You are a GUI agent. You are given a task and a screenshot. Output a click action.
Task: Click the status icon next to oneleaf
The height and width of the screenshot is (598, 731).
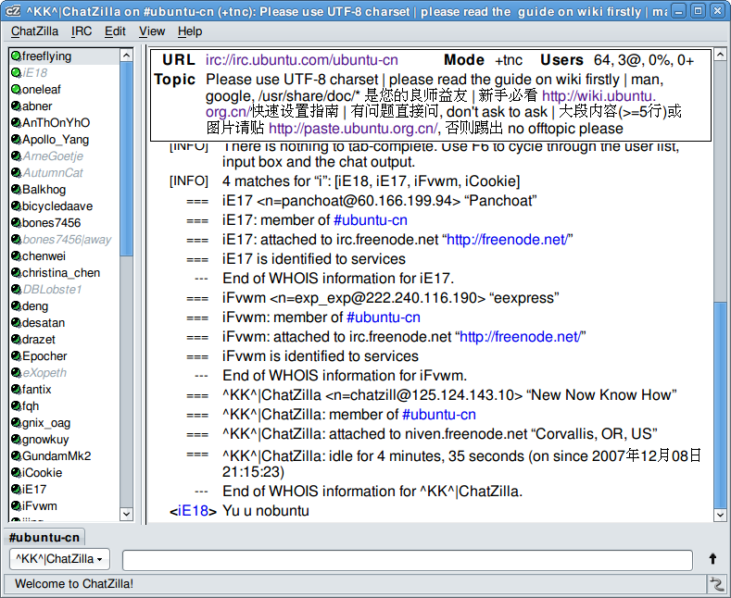coord(16,90)
